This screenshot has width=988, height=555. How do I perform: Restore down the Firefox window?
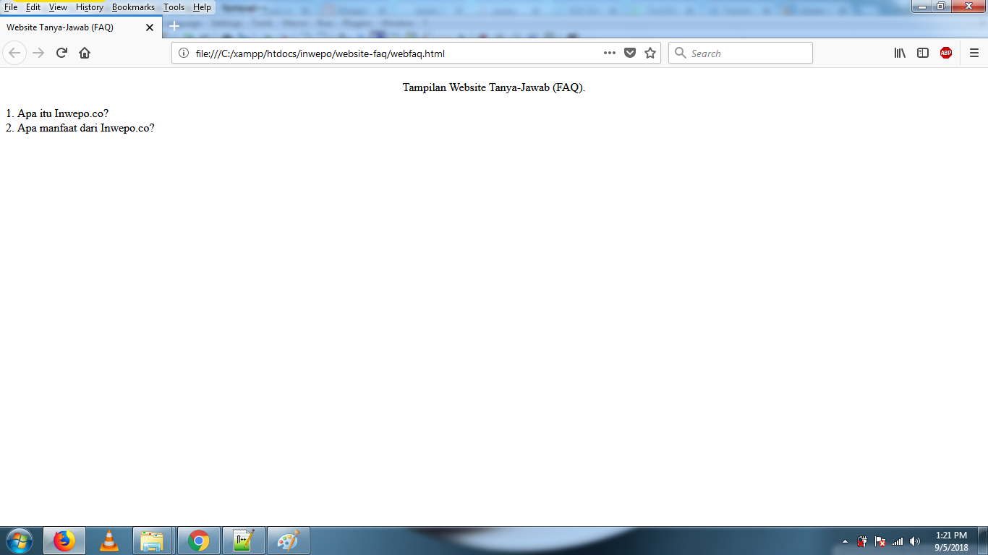[941, 7]
